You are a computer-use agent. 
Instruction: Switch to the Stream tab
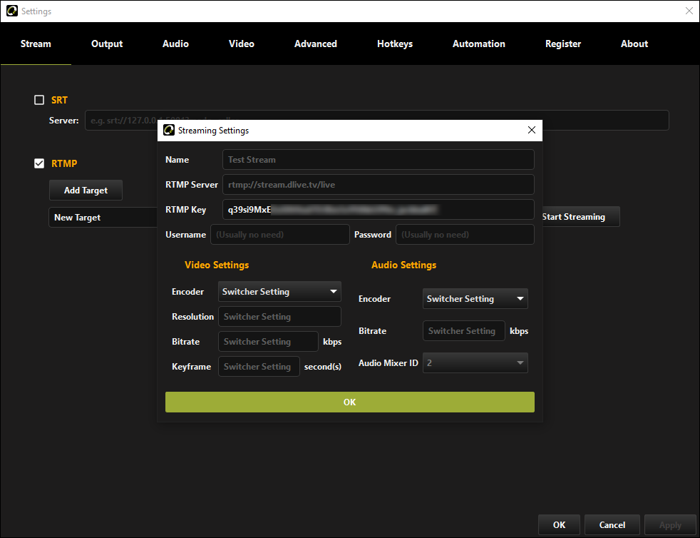coord(36,44)
